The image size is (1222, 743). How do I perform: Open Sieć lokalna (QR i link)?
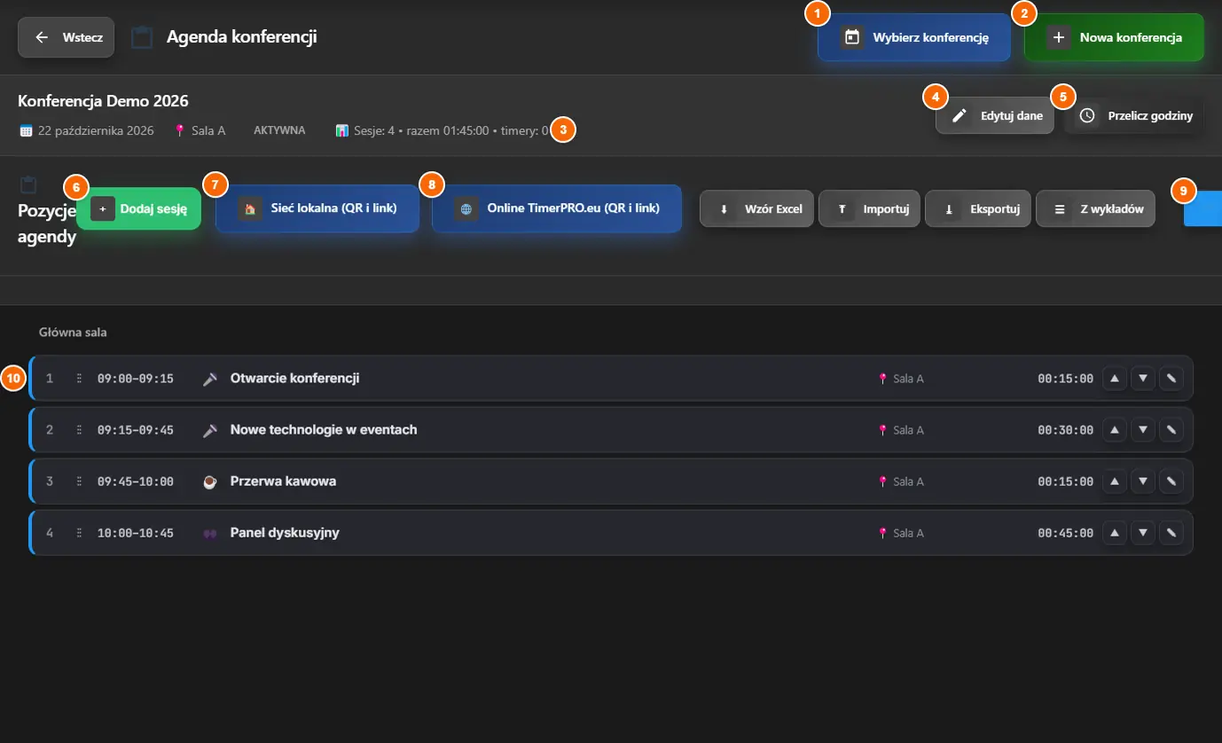point(317,208)
